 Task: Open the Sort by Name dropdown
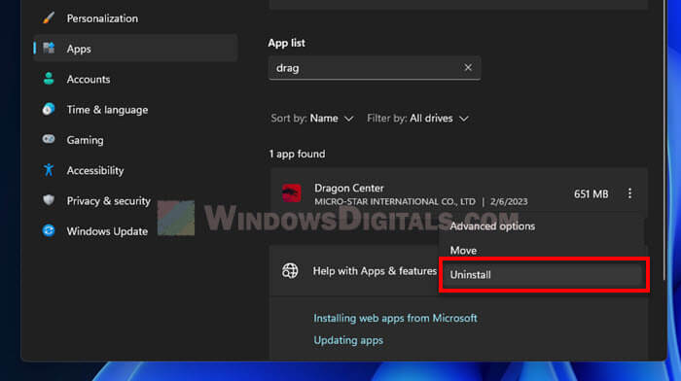coord(312,118)
